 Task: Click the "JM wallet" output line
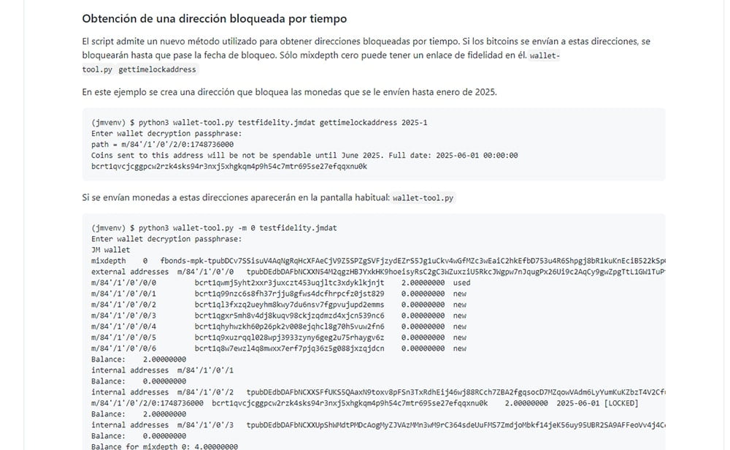[x=110, y=250]
